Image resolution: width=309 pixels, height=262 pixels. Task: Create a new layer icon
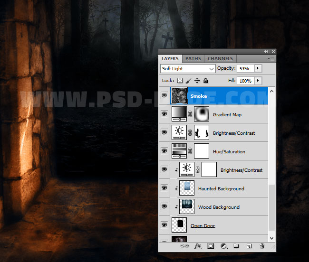[249, 246]
